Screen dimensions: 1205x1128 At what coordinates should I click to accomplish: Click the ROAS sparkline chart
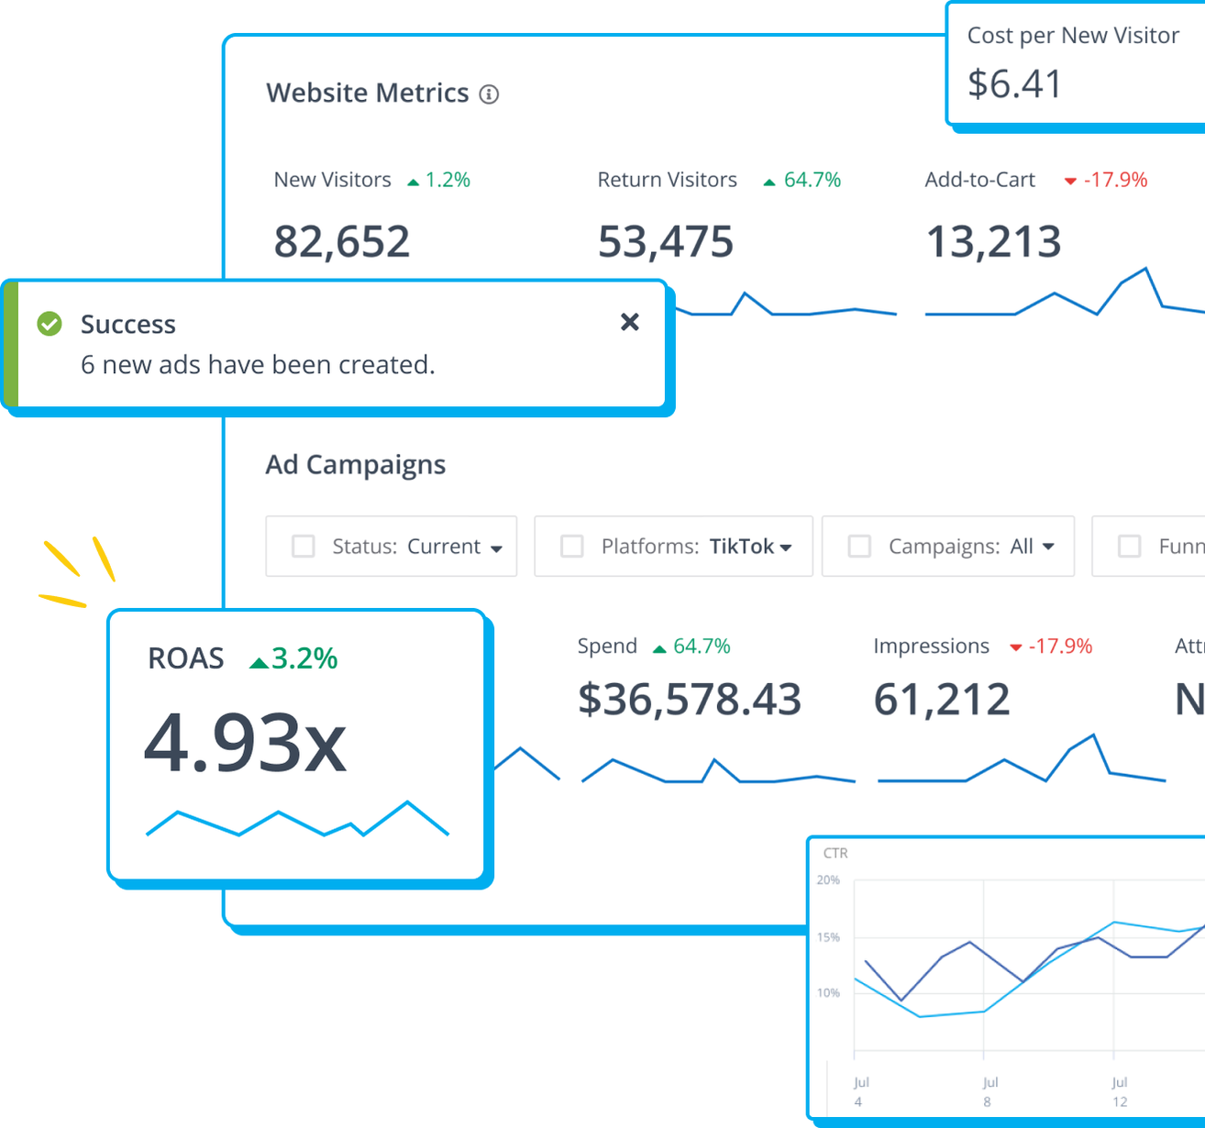(x=295, y=821)
